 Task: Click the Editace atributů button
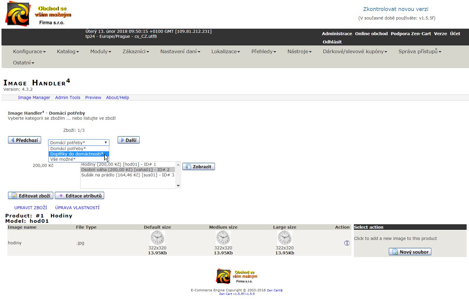(80, 196)
